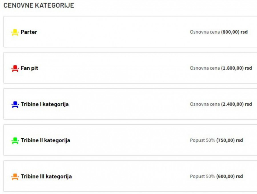Click the discounted 750,00 rsd price

tap(230, 141)
